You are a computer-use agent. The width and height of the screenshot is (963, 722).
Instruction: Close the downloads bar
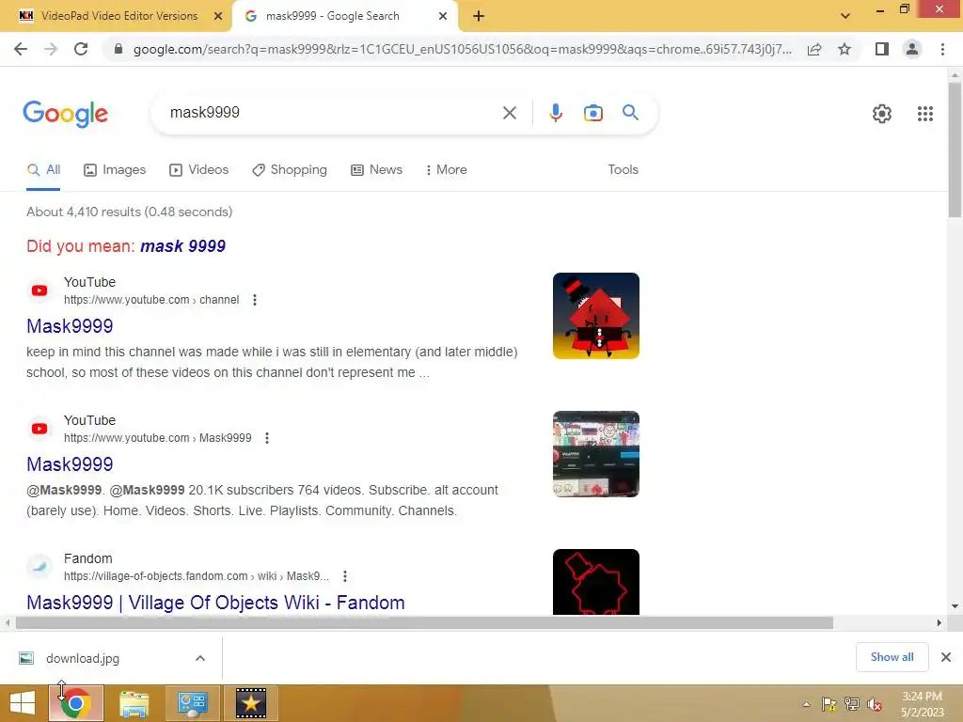[946, 657]
